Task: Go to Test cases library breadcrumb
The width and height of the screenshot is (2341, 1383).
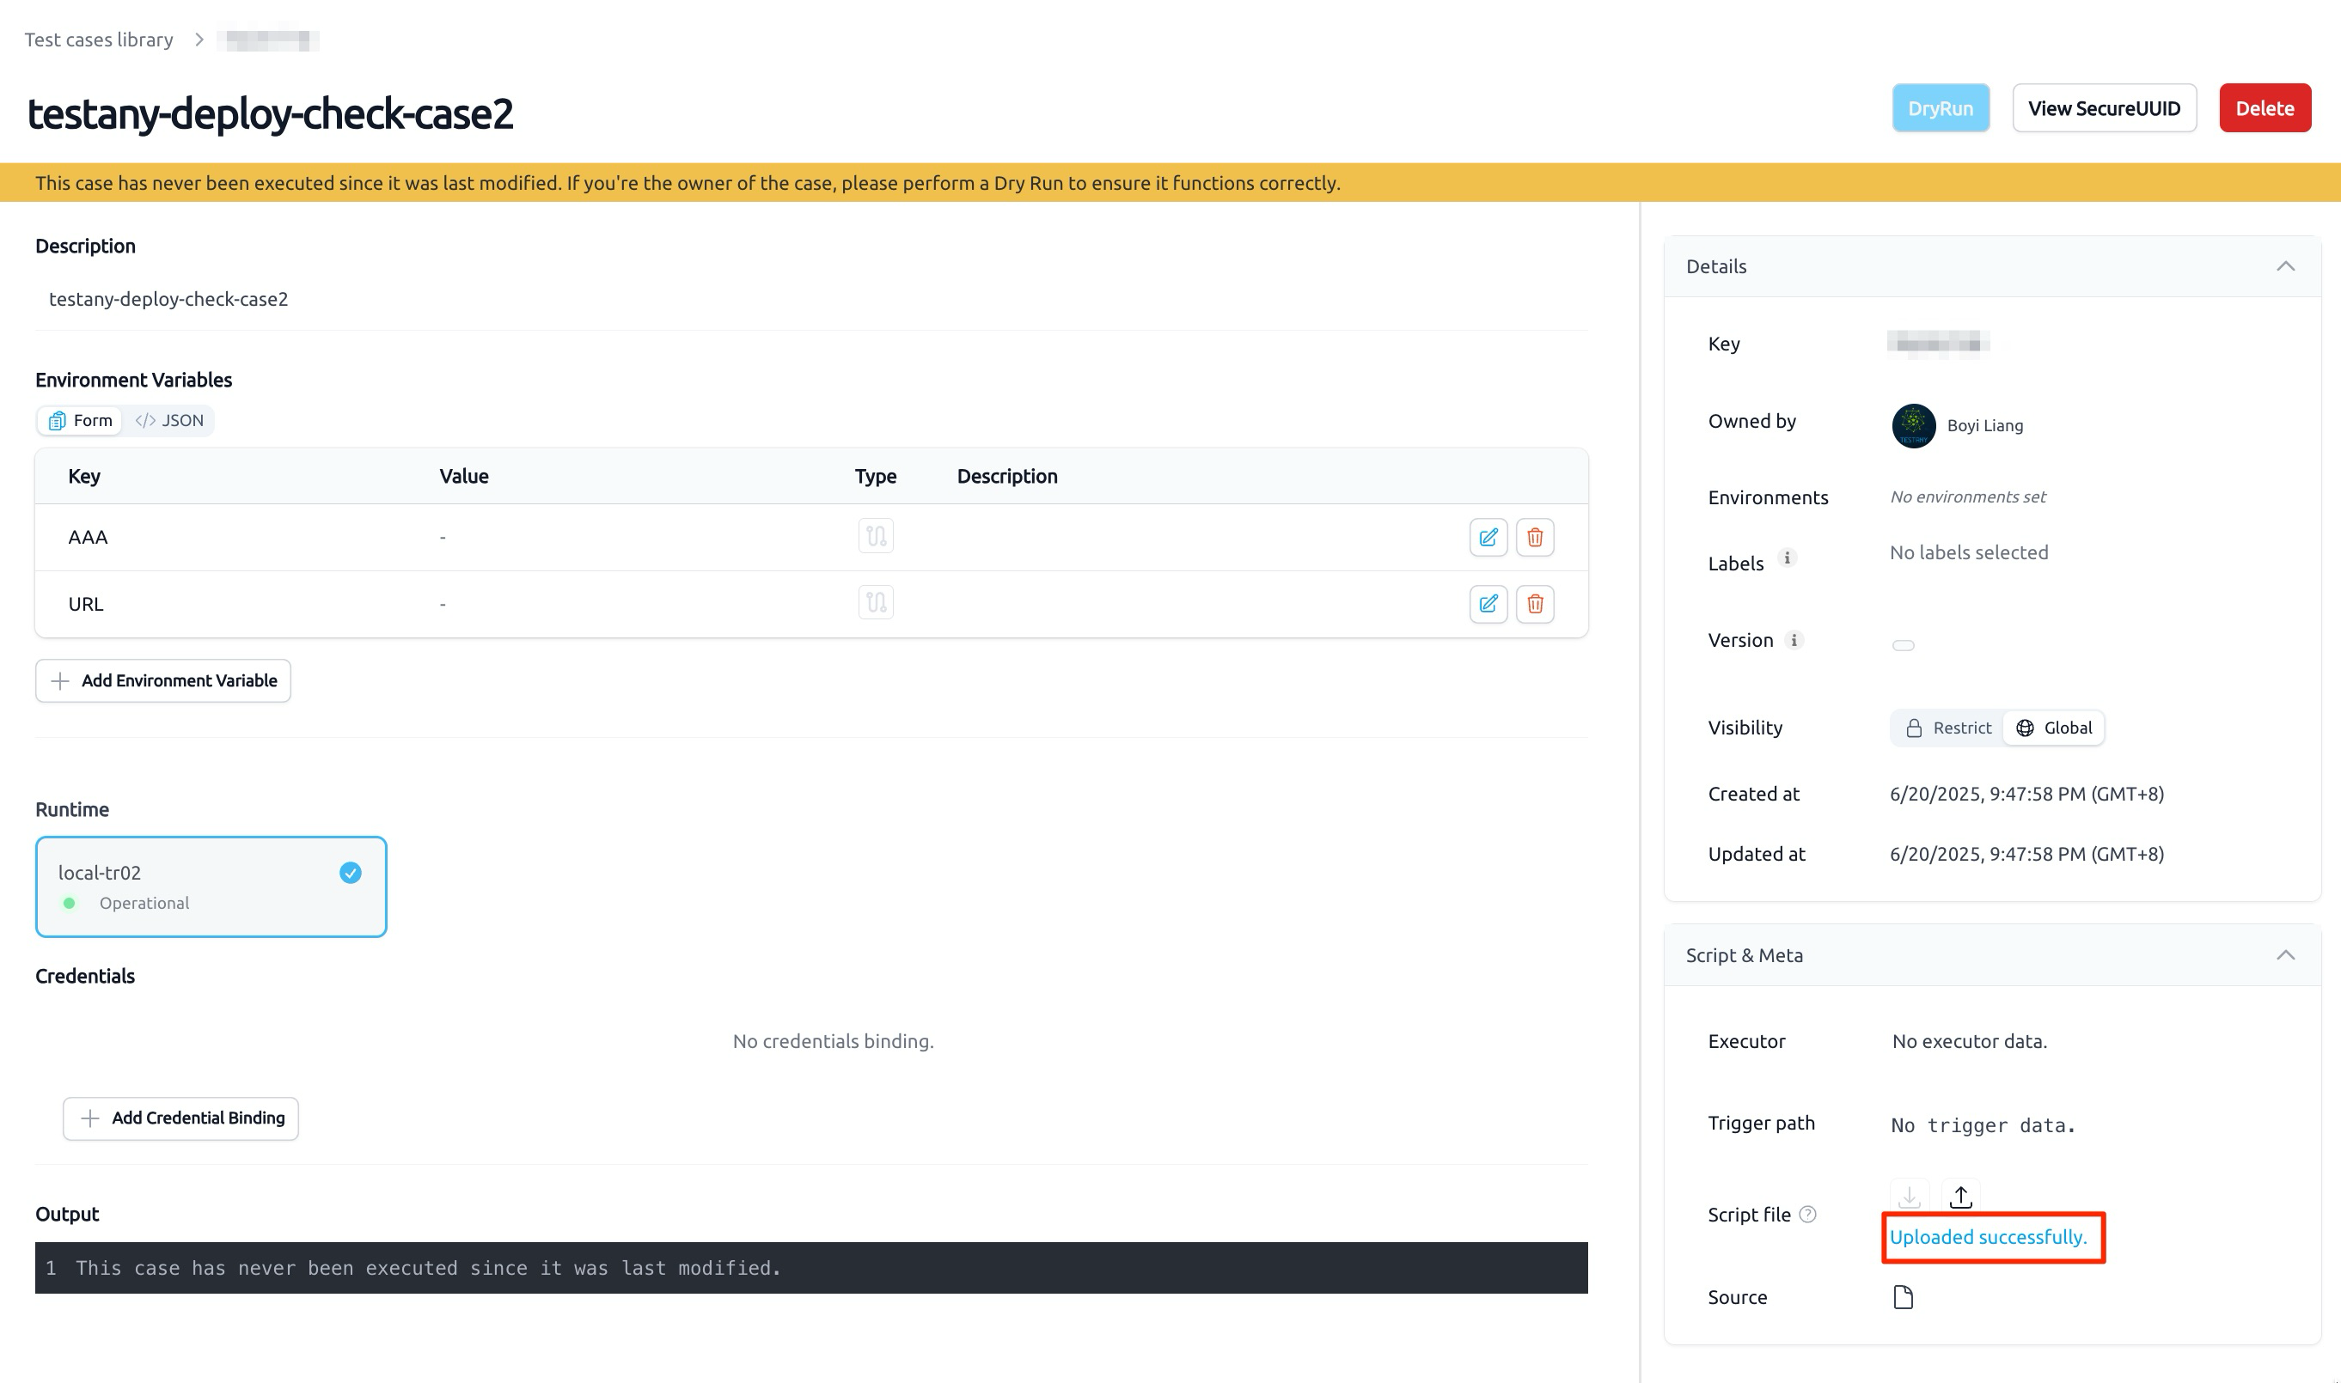Action: (x=99, y=40)
